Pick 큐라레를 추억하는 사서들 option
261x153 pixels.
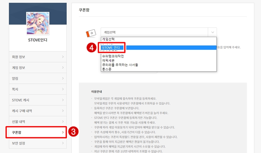120,65
